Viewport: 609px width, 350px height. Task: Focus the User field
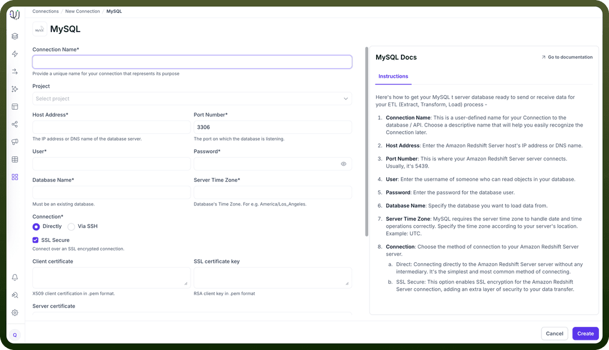click(x=112, y=164)
